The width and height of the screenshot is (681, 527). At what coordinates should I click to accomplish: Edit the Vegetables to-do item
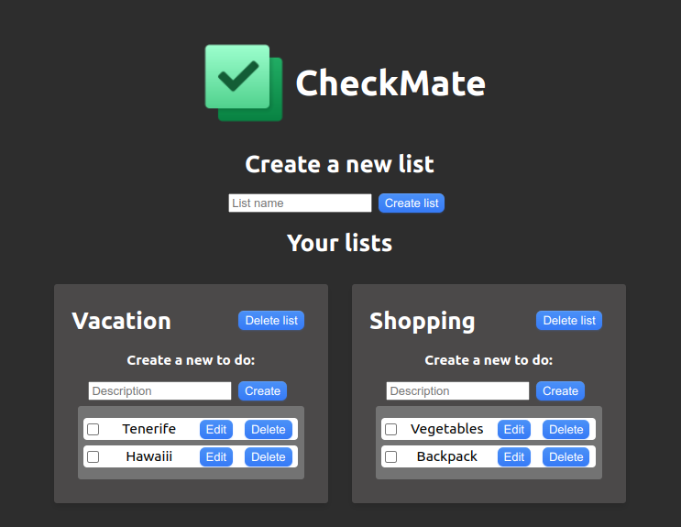[x=514, y=429]
